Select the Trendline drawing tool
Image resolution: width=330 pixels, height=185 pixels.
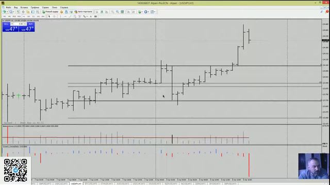point(70,16)
